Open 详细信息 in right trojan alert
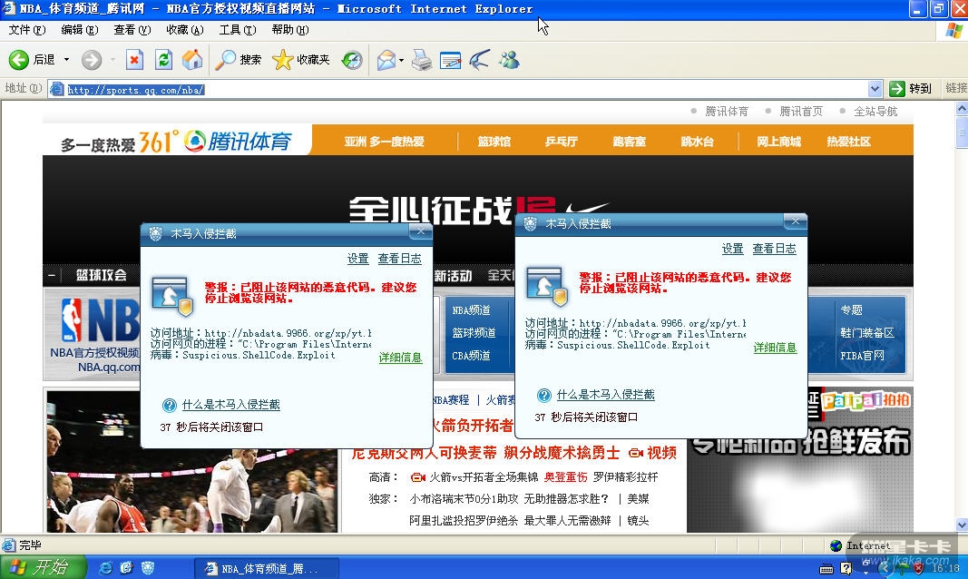 pyautogui.click(x=775, y=348)
